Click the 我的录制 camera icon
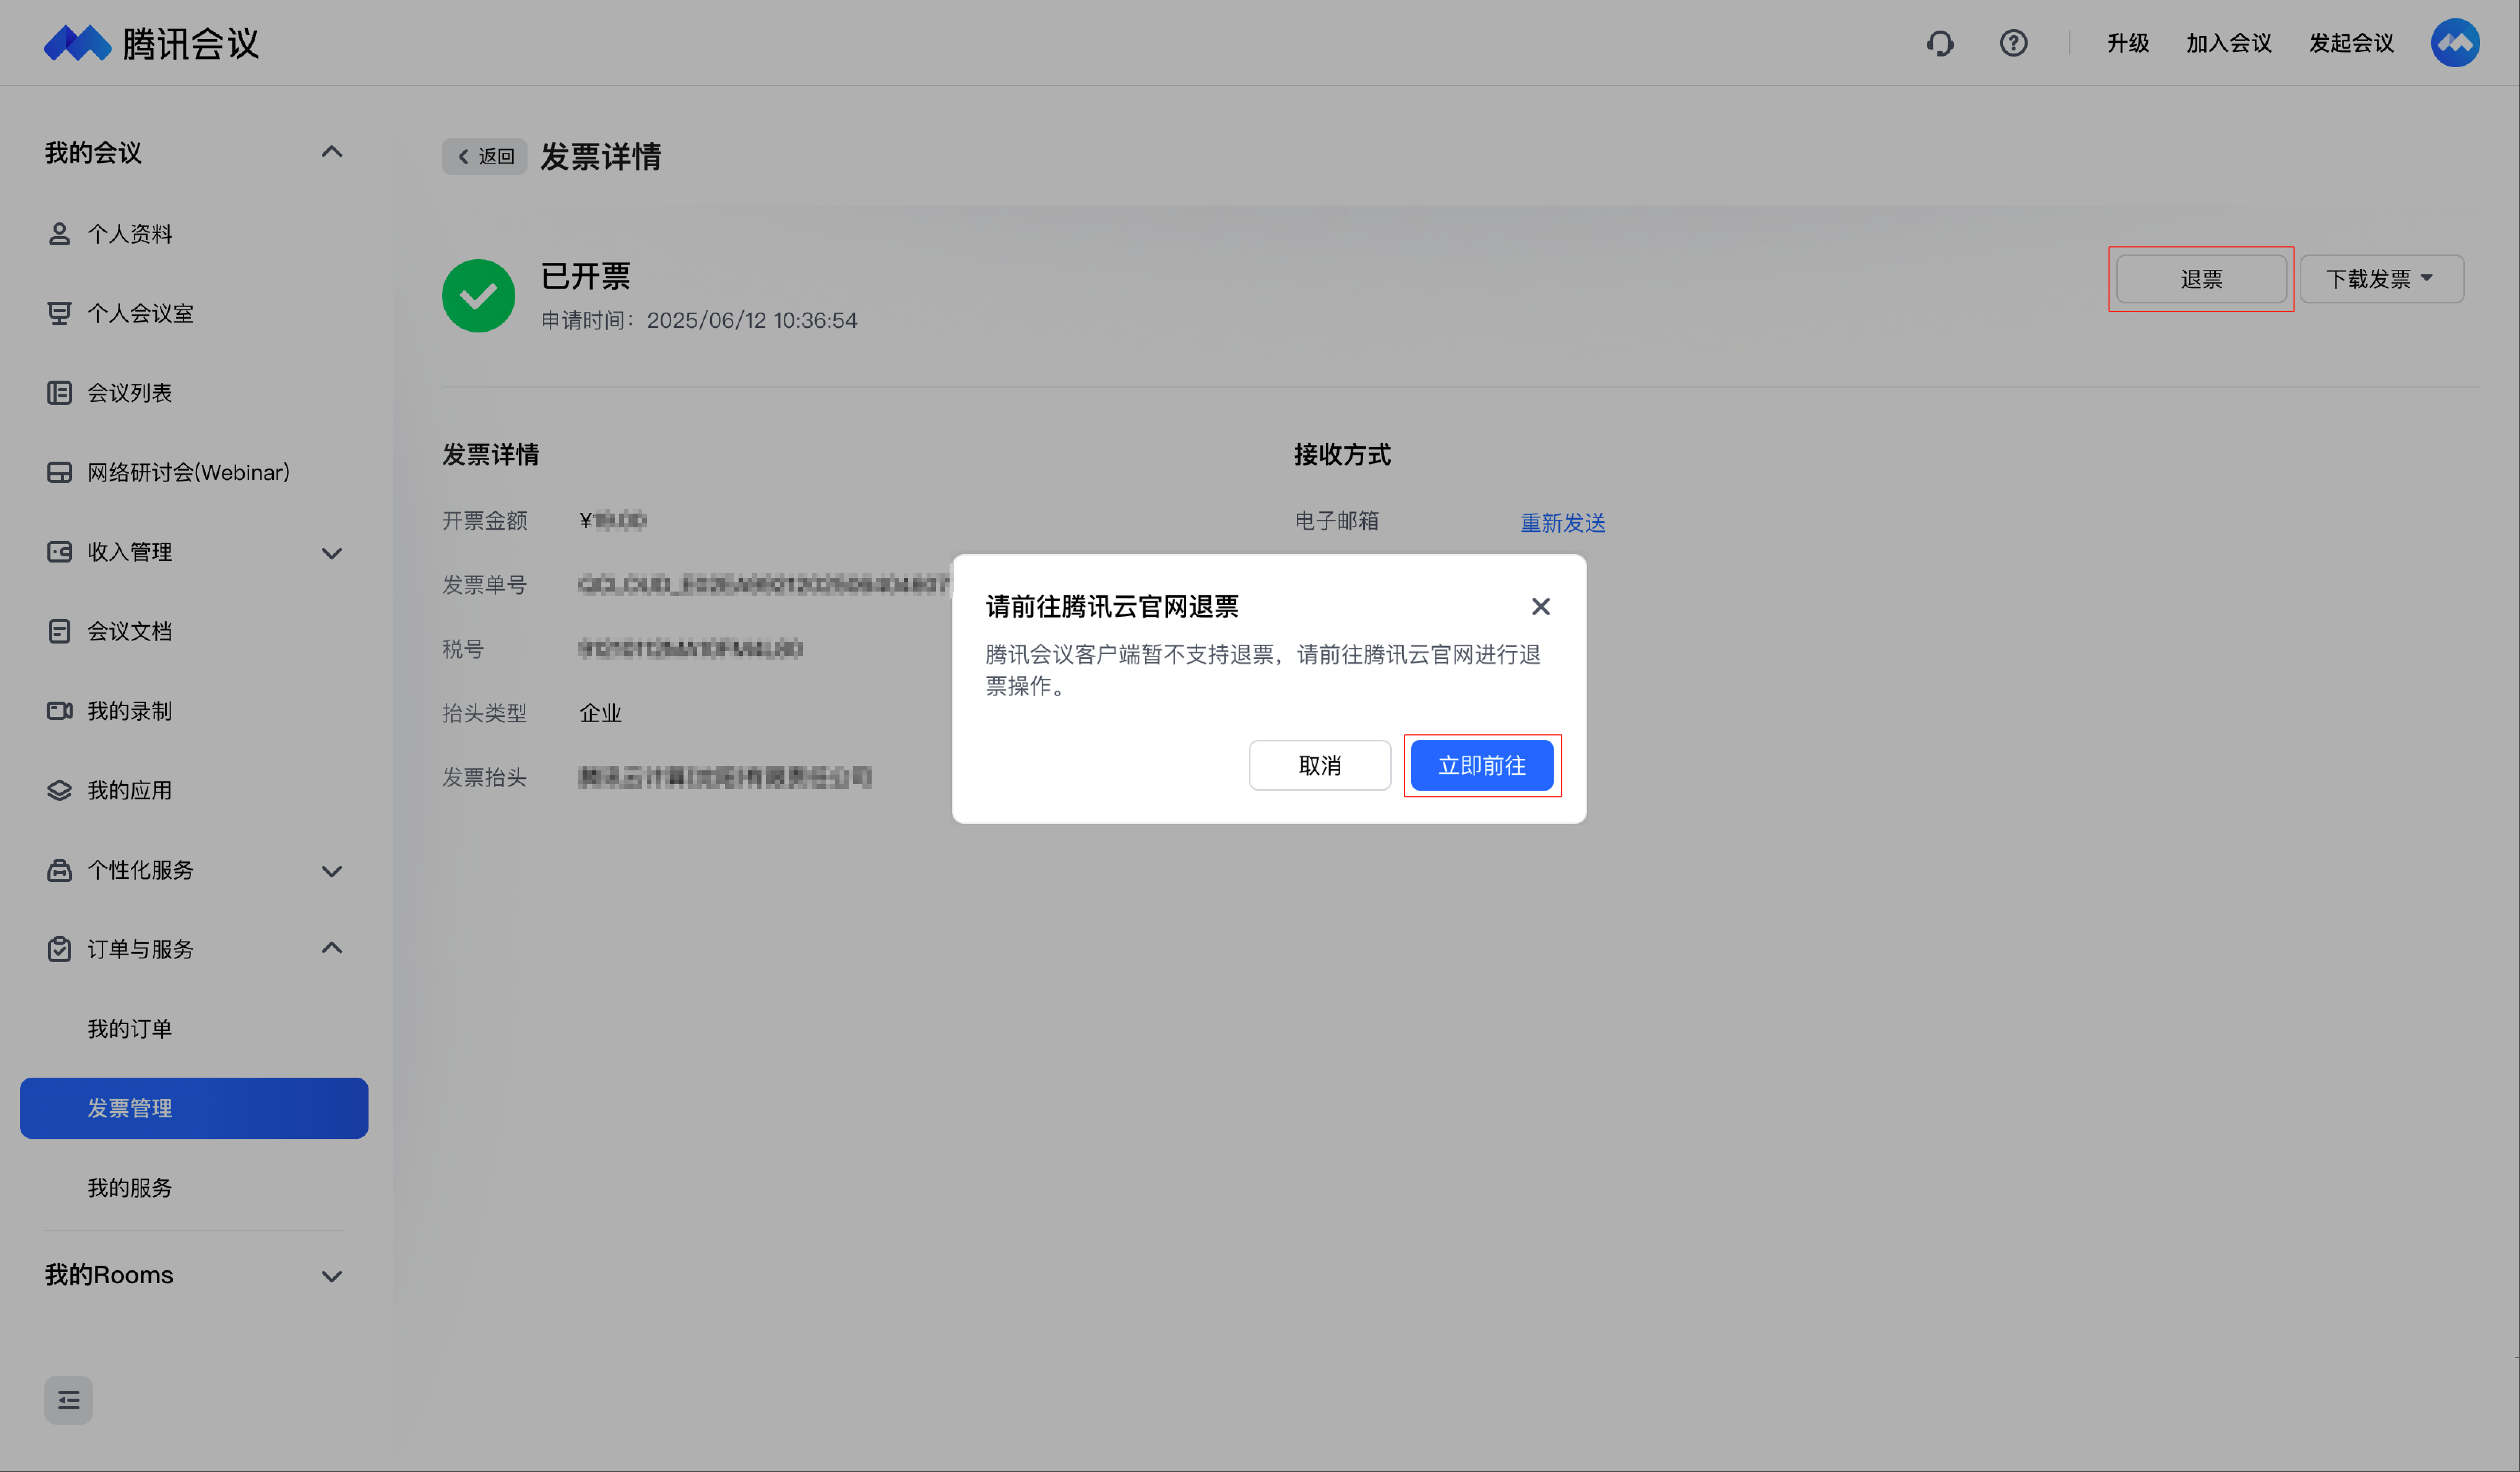This screenshot has height=1472, width=2520. (59, 710)
